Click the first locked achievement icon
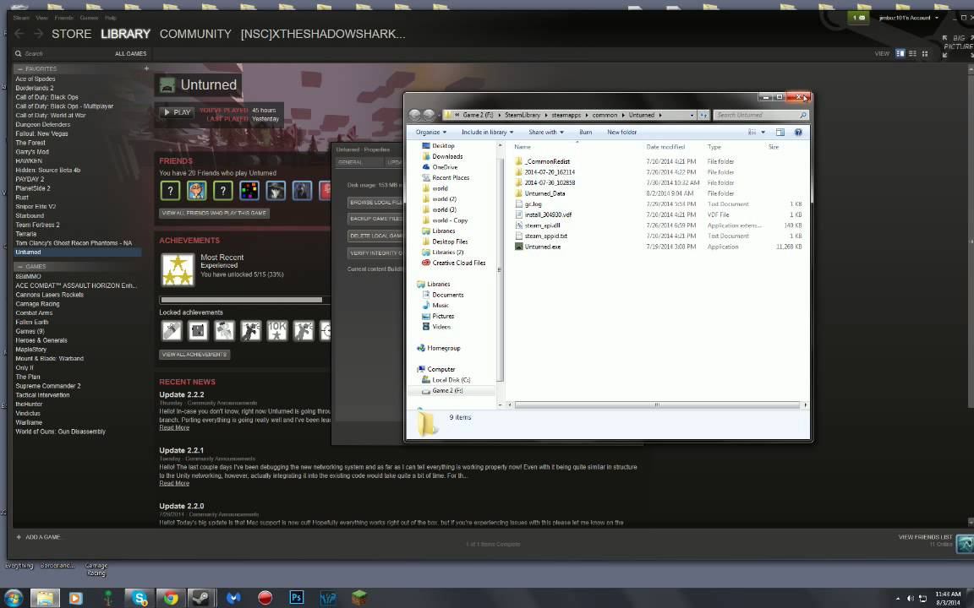 (172, 331)
